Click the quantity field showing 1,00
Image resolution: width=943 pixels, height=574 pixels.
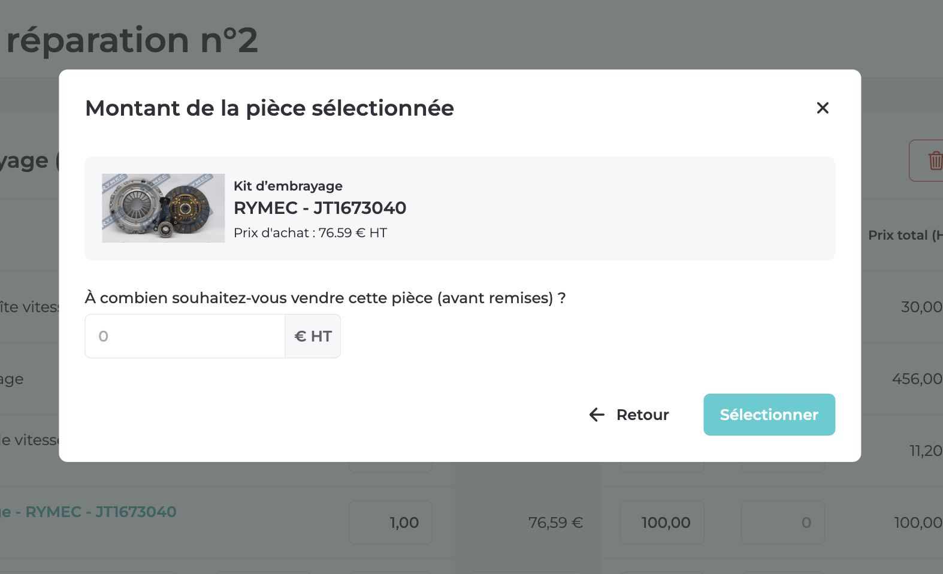click(391, 522)
